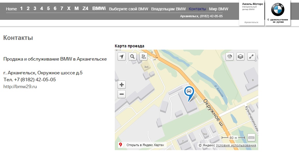Open 'Контакты' menu item
This screenshot has height=159, width=299.
[197, 9]
